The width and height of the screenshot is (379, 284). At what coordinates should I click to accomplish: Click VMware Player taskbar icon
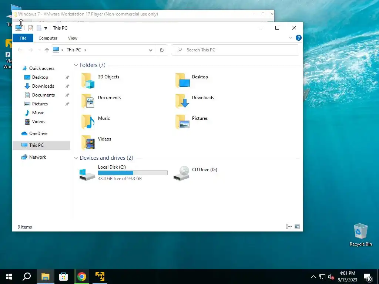100,277
